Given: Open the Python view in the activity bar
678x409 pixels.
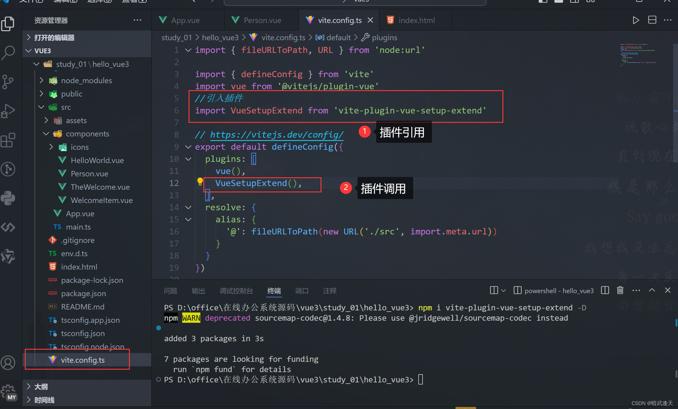Looking at the screenshot, I should coord(8,198).
